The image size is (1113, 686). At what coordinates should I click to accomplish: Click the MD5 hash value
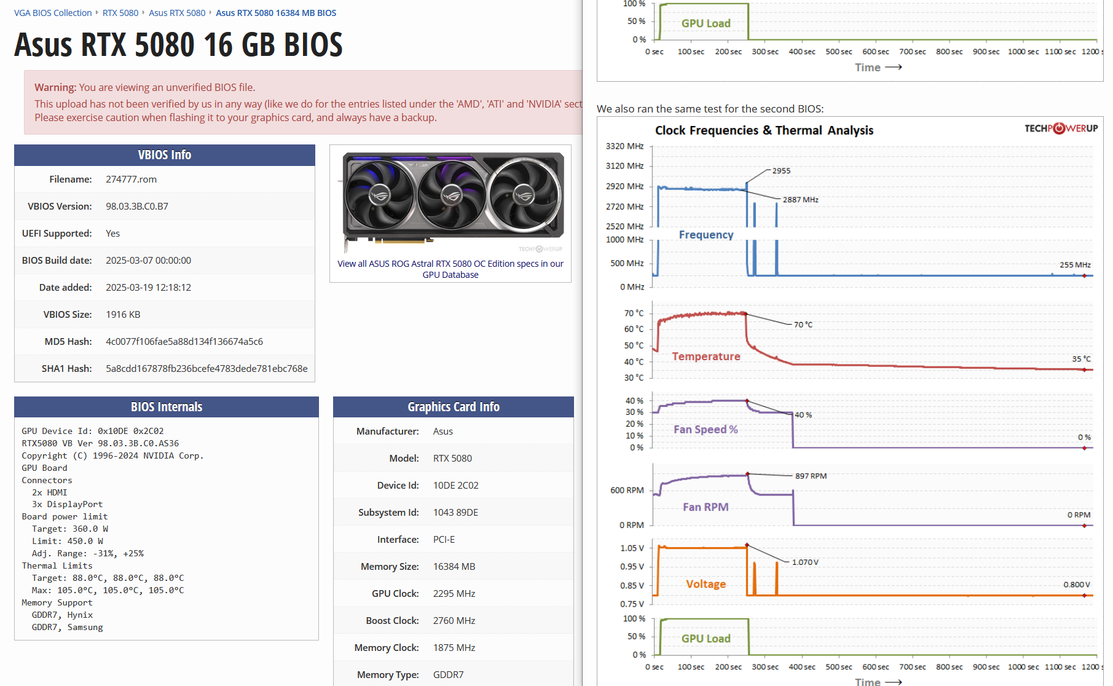tap(184, 342)
